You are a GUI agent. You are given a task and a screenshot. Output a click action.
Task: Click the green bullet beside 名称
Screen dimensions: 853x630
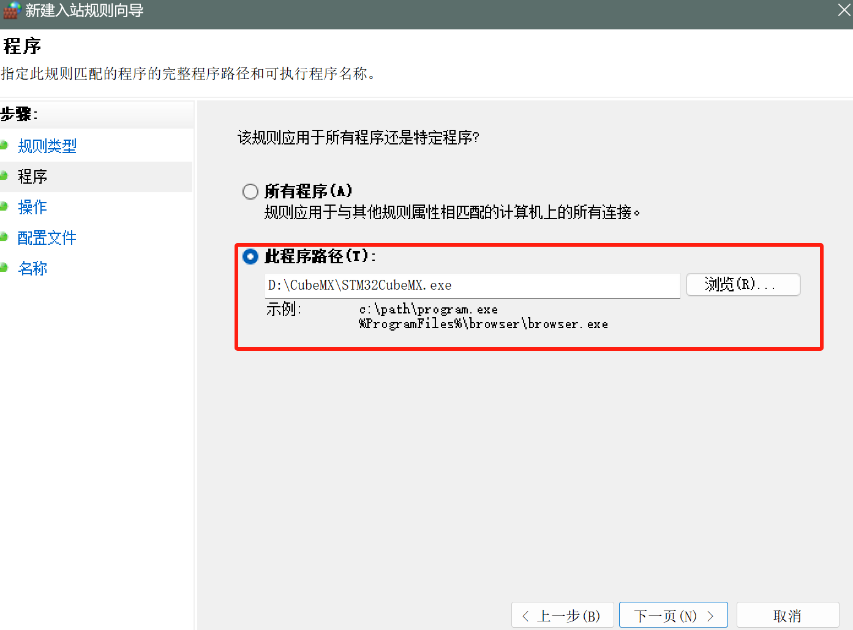[4, 268]
